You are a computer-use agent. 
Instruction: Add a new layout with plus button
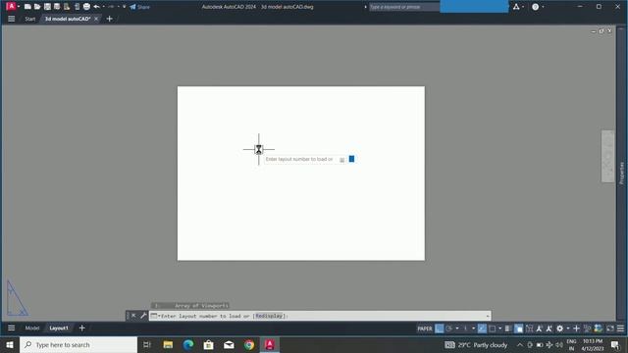click(x=82, y=328)
